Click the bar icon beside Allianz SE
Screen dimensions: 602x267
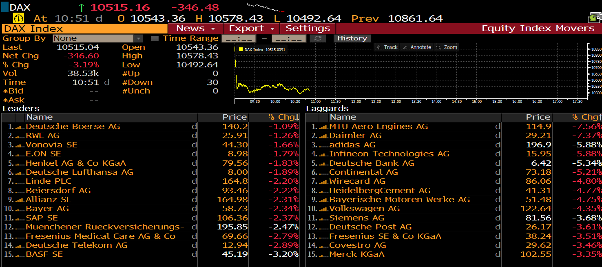(x=20, y=200)
